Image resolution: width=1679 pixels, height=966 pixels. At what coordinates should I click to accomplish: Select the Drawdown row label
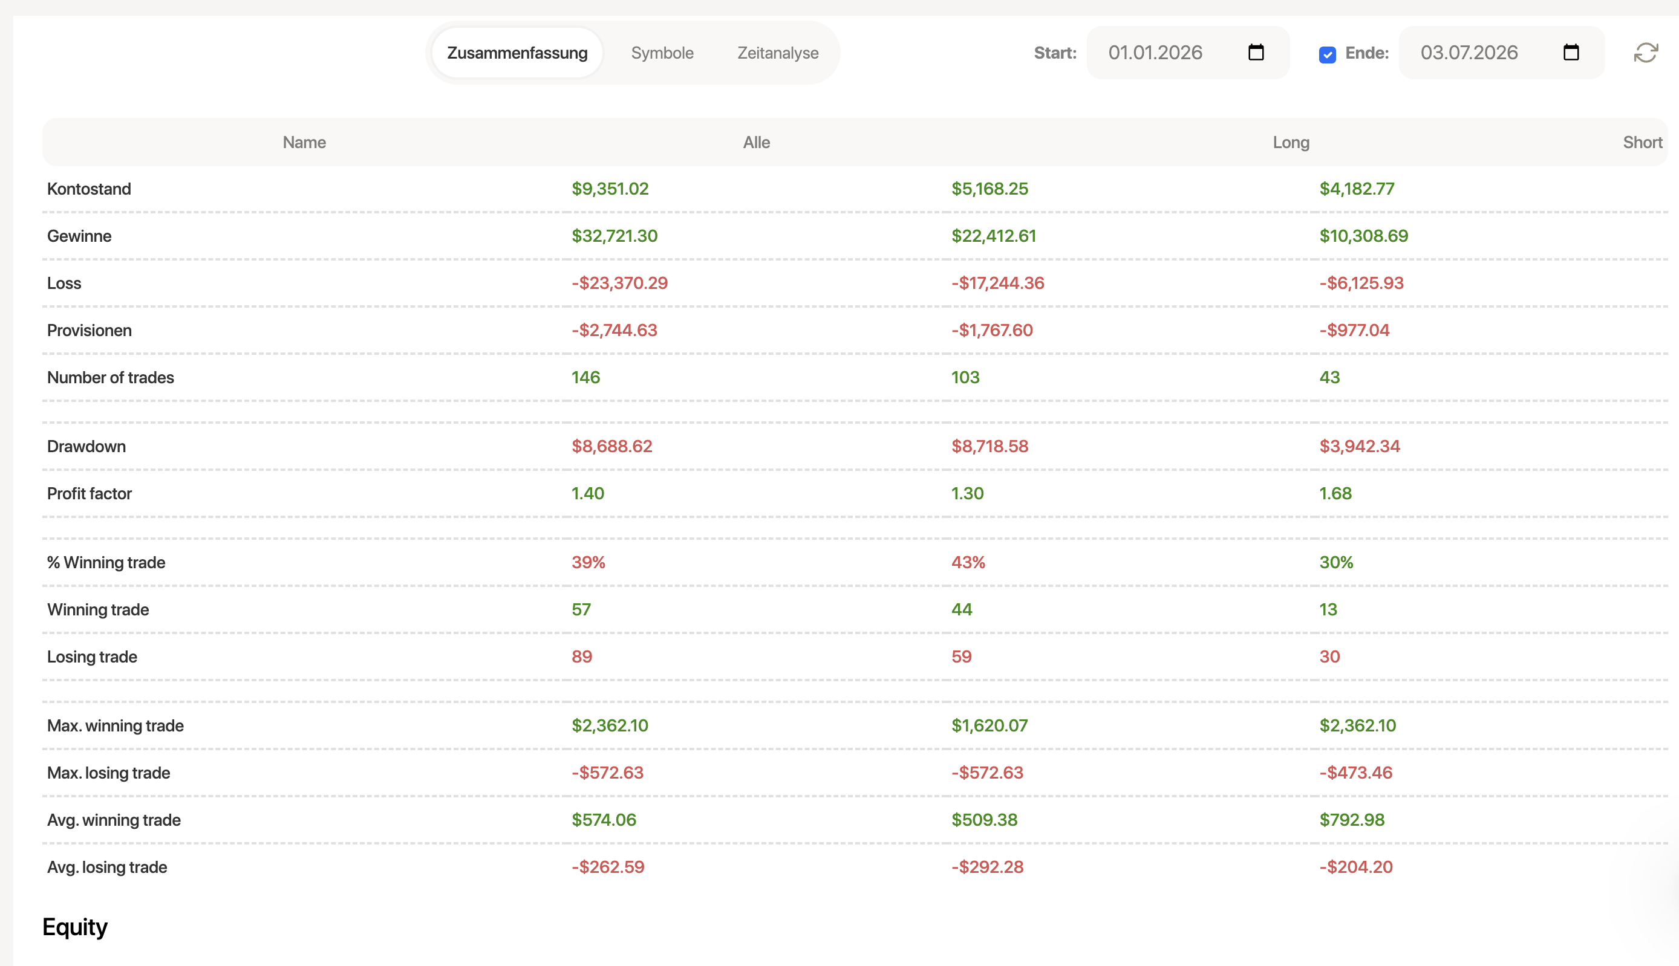[86, 447]
